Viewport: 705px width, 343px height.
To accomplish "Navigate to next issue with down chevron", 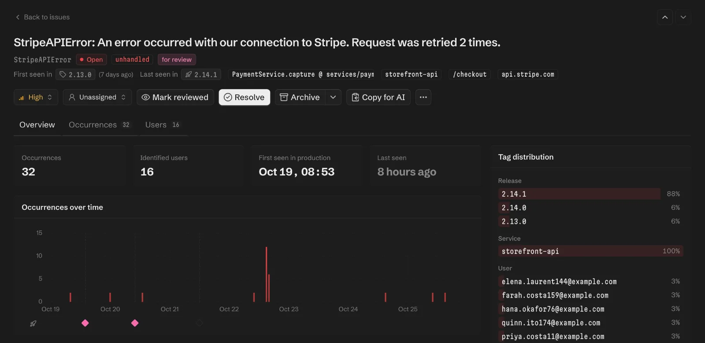I will point(683,17).
